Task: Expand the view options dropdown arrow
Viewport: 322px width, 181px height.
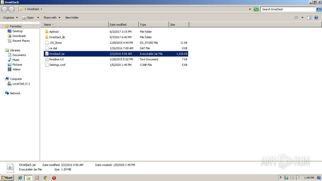Action: point(302,18)
